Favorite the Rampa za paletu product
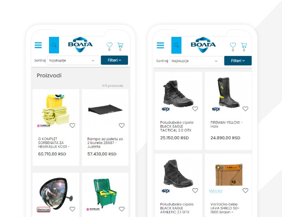This screenshot has height=217, width=282. click(121, 125)
